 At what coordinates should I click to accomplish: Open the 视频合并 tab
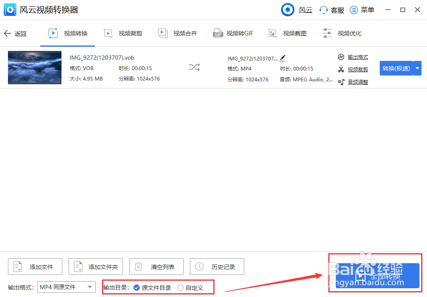pyautogui.click(x=178, y=33)
